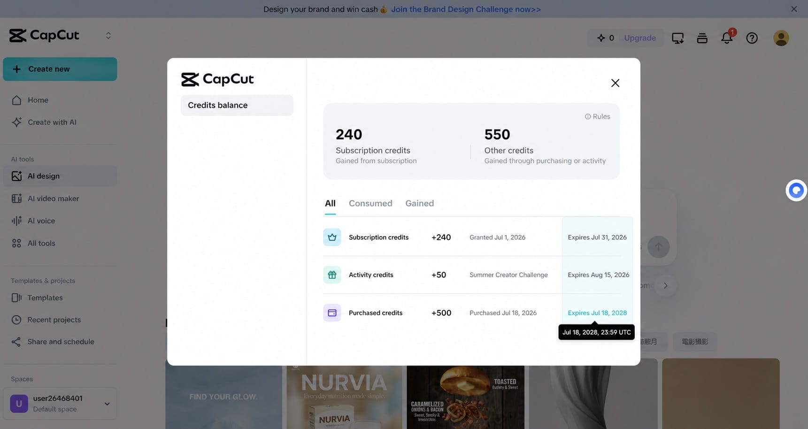Click the 240 Subscription credits number
Screen dimensions: 808x429
[349, 134]
